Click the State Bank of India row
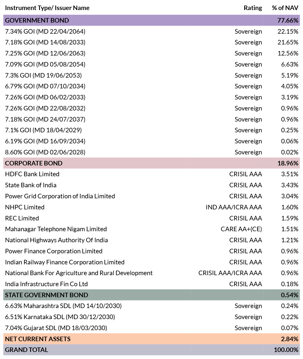This screenshot has height=359, width=303. (151, 185)
